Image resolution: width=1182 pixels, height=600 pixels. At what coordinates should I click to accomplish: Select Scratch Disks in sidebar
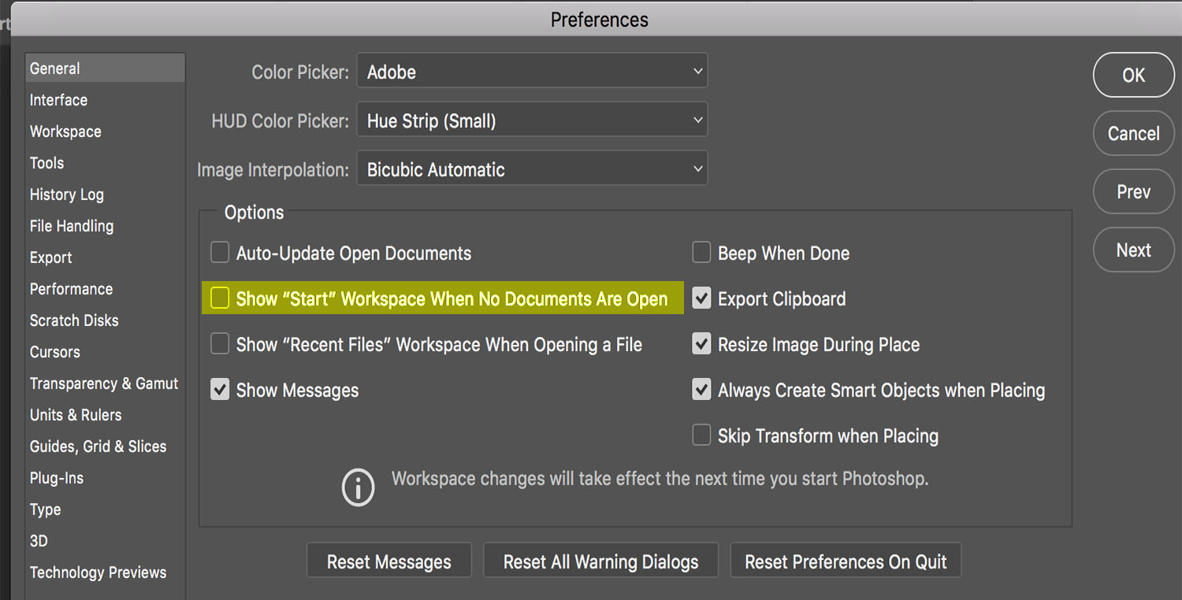coord(74,320)
